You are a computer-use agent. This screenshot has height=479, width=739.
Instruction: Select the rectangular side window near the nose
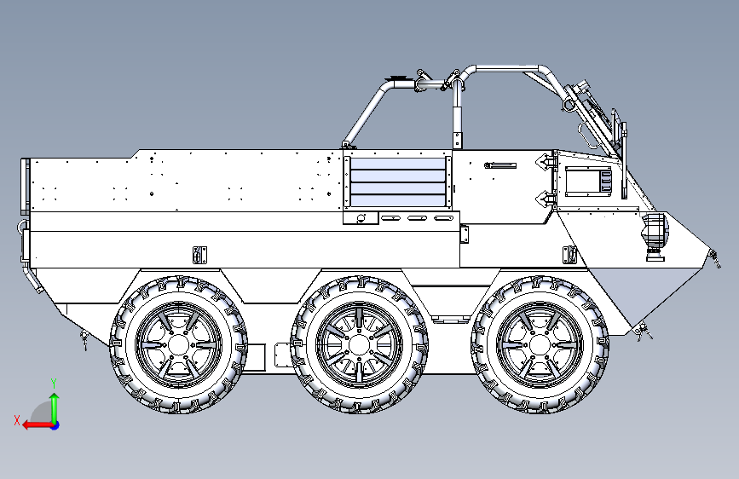[x=589, y=182]
